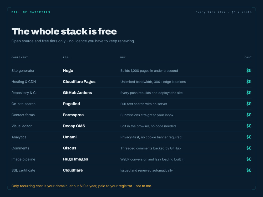Click the $0 cost in the Visual editor row
Image resolution: width=263 pixels, height=197 pixels.
click(x=249, y=126)
